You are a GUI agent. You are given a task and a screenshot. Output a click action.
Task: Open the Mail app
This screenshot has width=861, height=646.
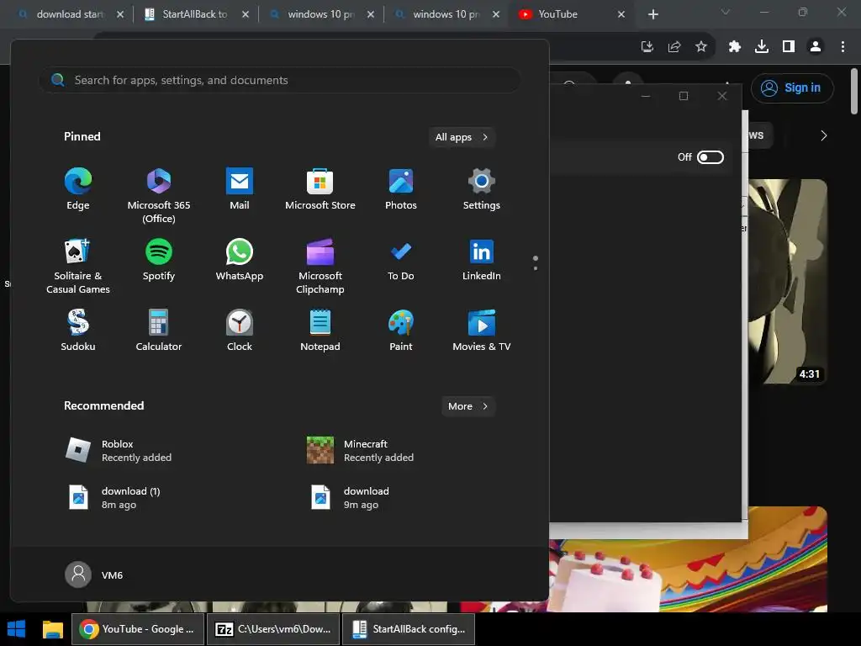(240, 189)
